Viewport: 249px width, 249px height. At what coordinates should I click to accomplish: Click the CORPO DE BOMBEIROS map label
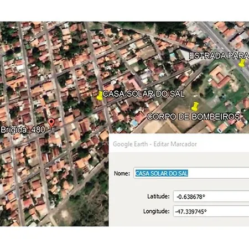point(194,117)
